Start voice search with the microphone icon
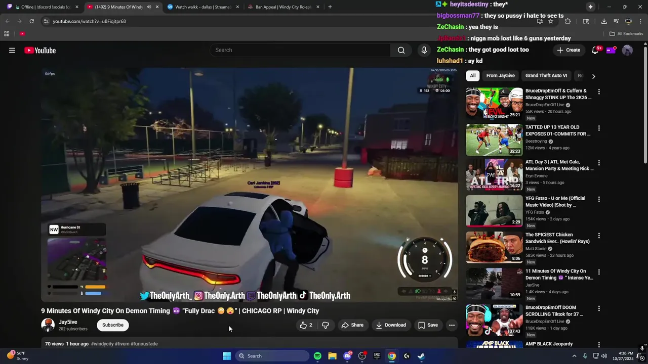Viewport: 648px width, 364px height. click(x=424, y=50)
